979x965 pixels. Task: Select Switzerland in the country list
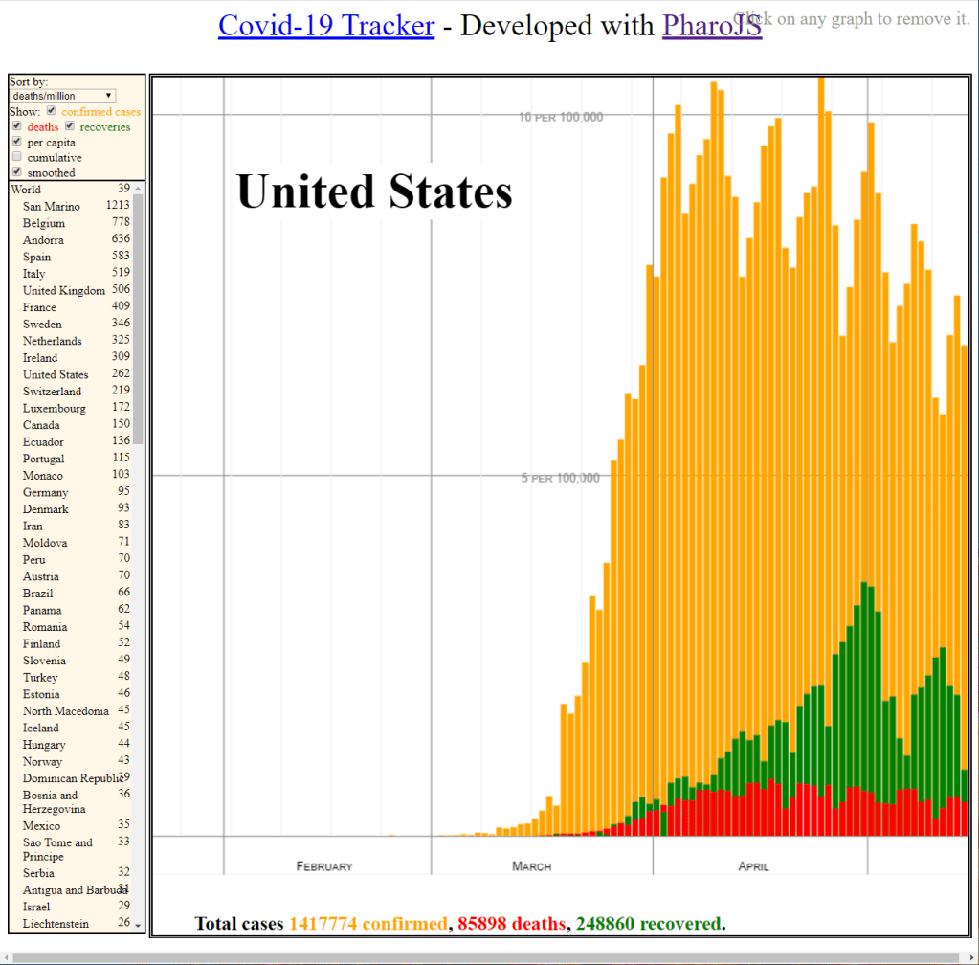click(x=52, y=392)
